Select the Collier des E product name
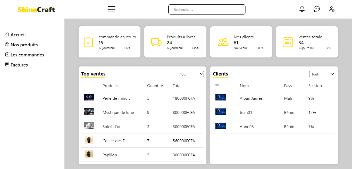The image size is (352, 169). tap(114, 141)
